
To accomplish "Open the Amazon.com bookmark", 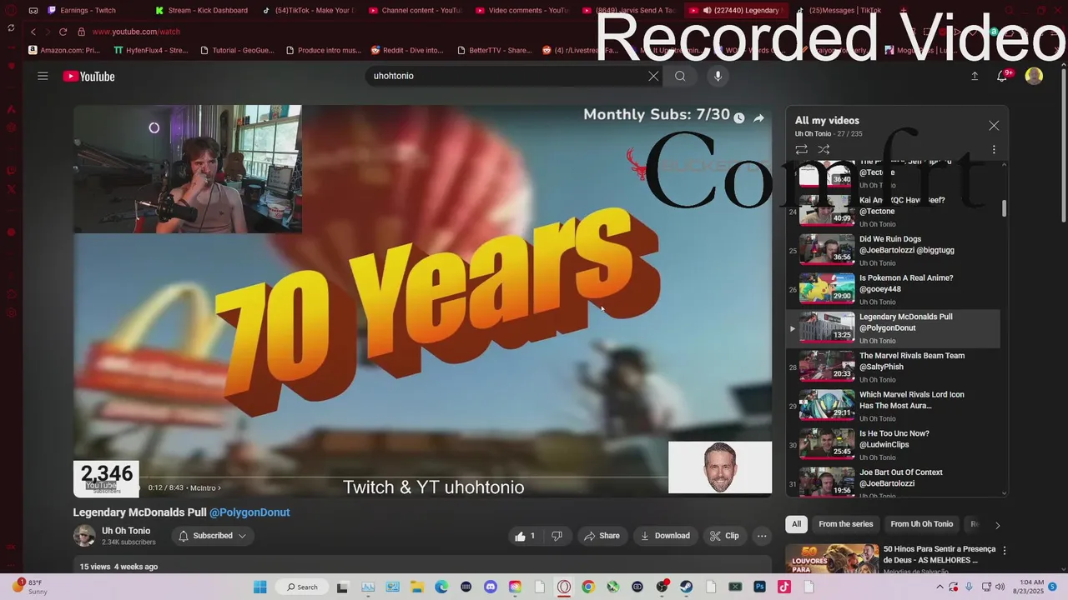I will pyautogui.click(x=64, y=50).
